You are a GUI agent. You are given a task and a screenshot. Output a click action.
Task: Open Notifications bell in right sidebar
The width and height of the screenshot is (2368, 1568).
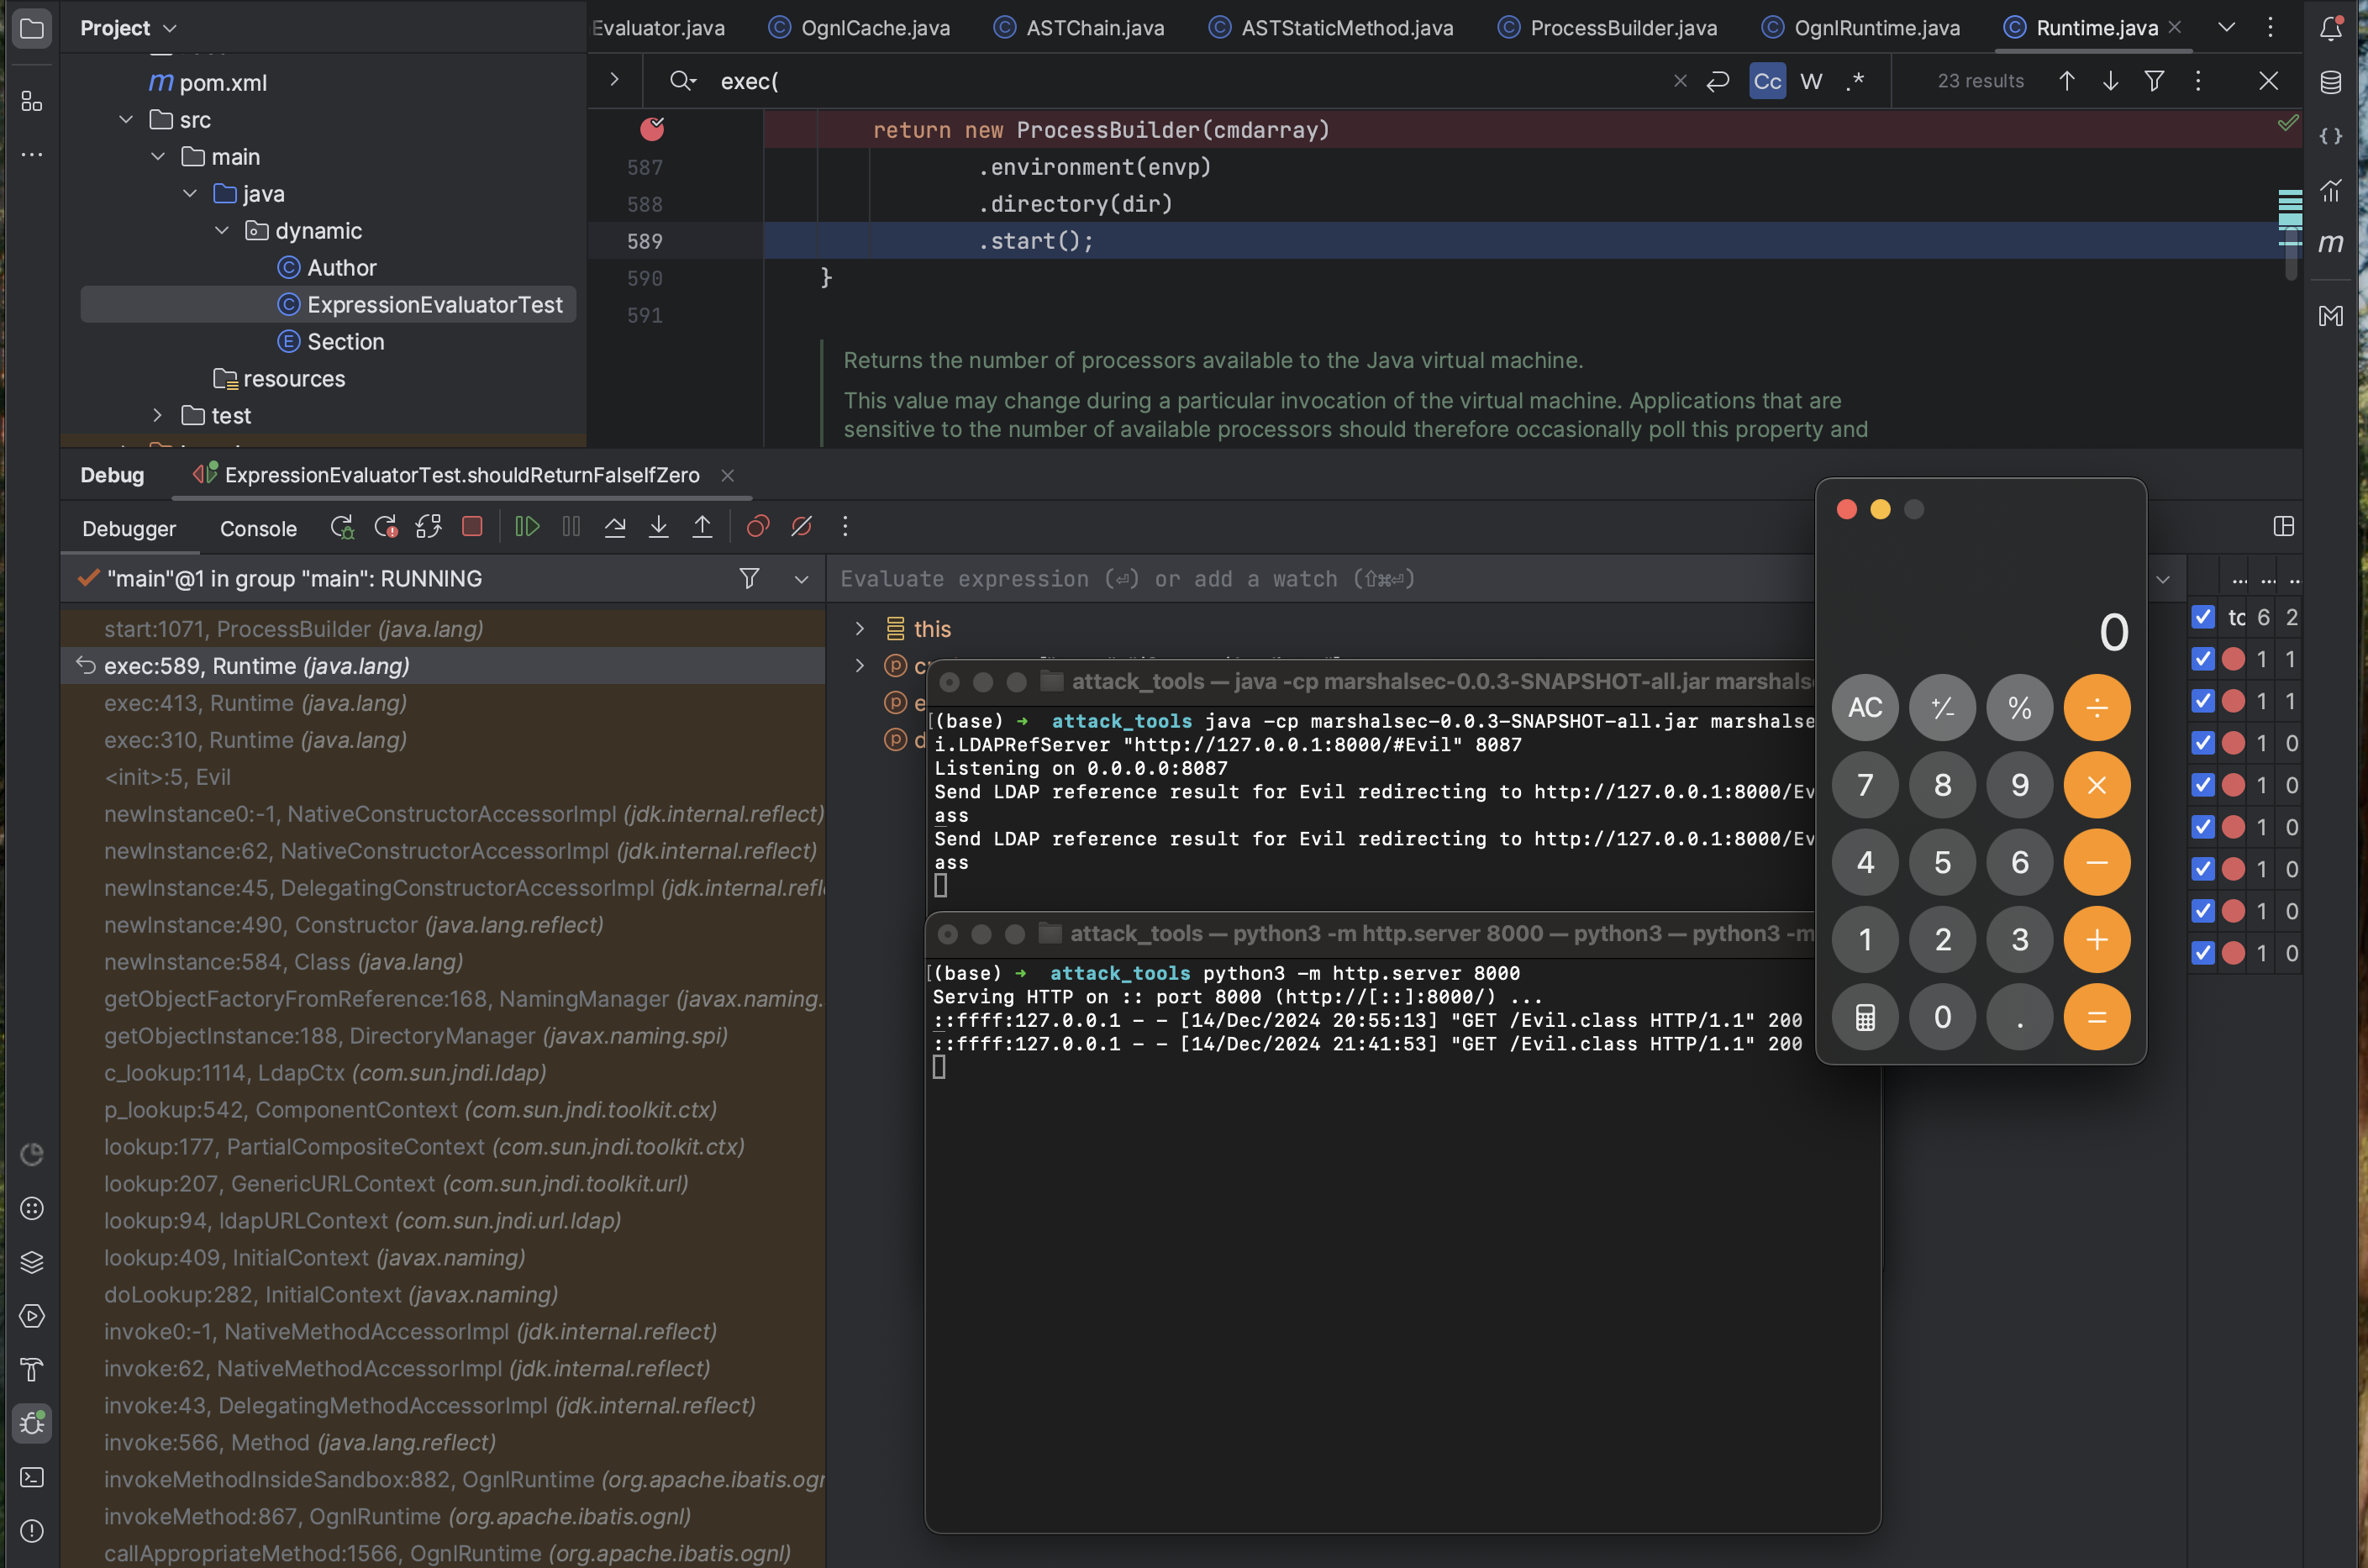[x=2331, y=28]
